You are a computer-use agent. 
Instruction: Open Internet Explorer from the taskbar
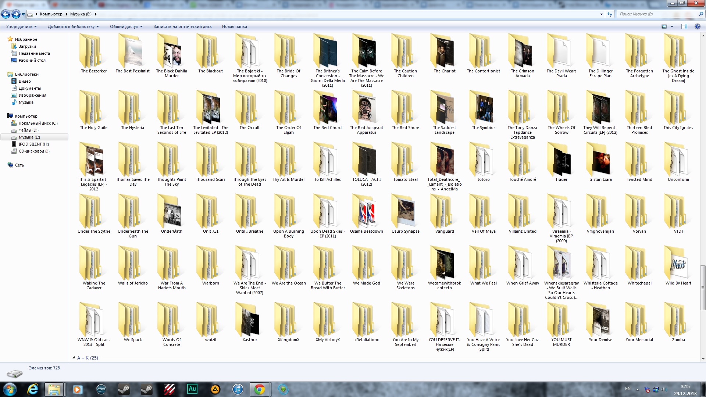pos(33,389)
